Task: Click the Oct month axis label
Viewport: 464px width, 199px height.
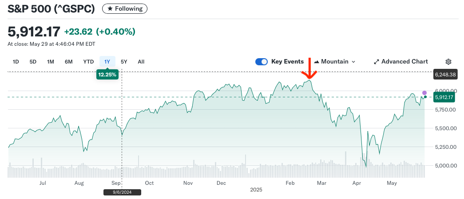Action: tap(150, 183)
